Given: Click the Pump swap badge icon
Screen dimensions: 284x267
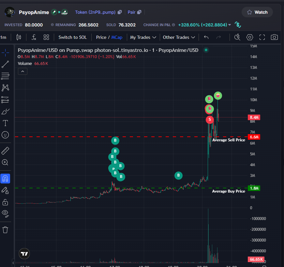Looking at the screenshot, I should tap(65, 12).
